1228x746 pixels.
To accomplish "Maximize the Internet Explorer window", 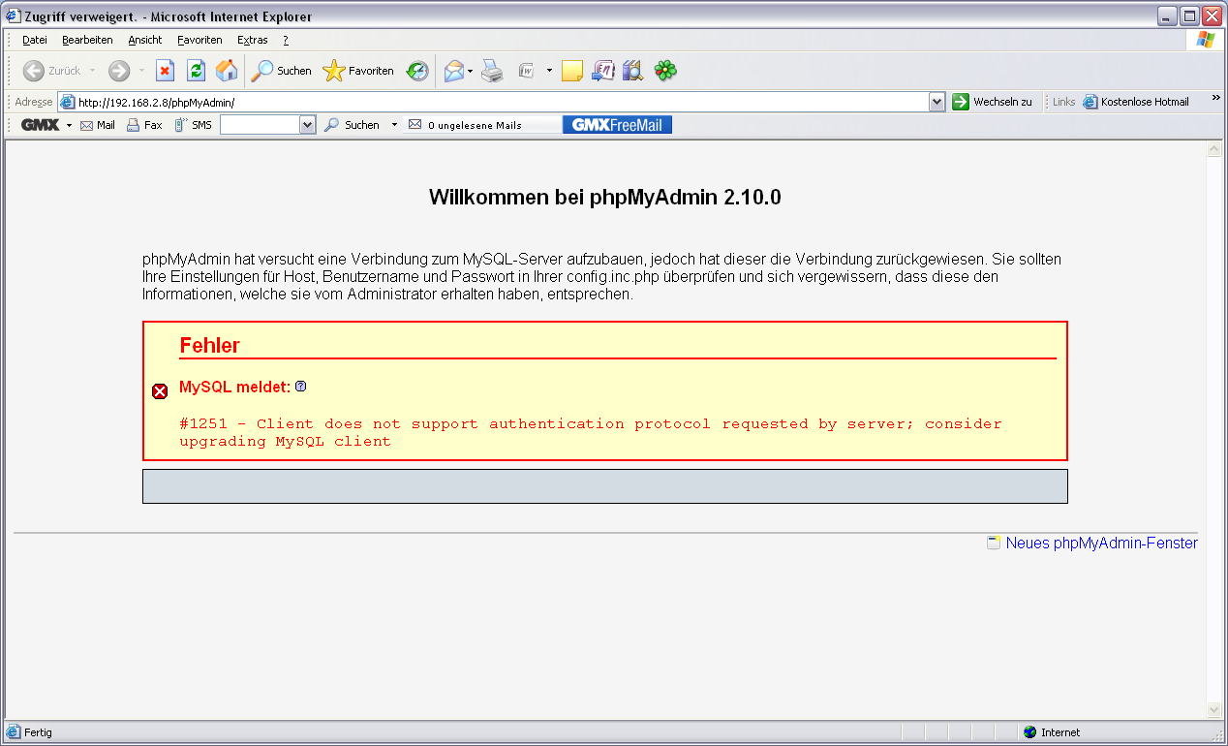I will pyautogui.click(x=1189, y=16).
